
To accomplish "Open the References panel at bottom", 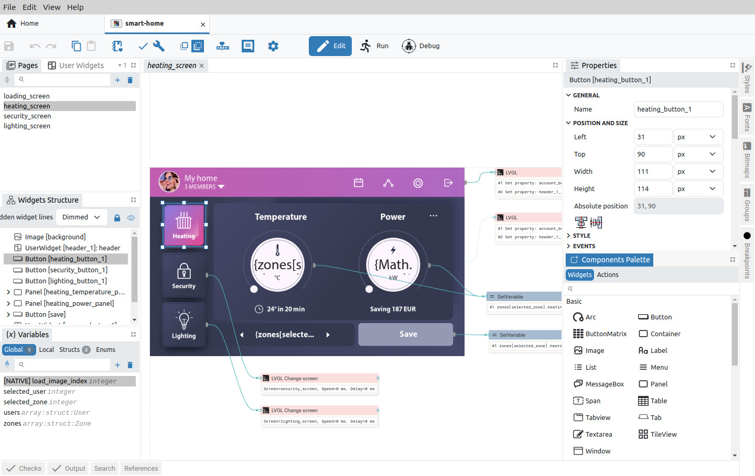I will pyautogui.click(x=141, y=469).
